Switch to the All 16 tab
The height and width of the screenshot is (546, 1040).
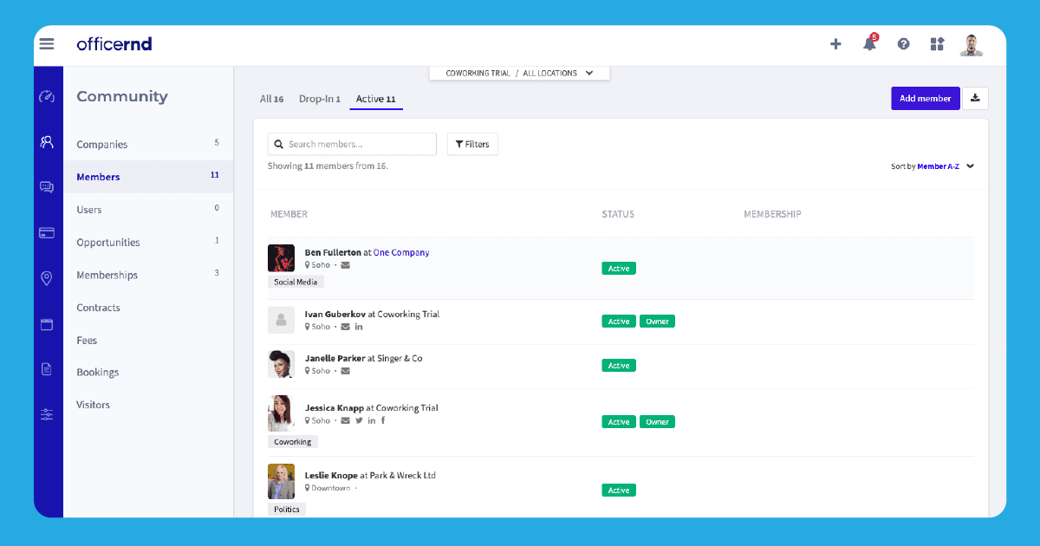pos(272,99)
